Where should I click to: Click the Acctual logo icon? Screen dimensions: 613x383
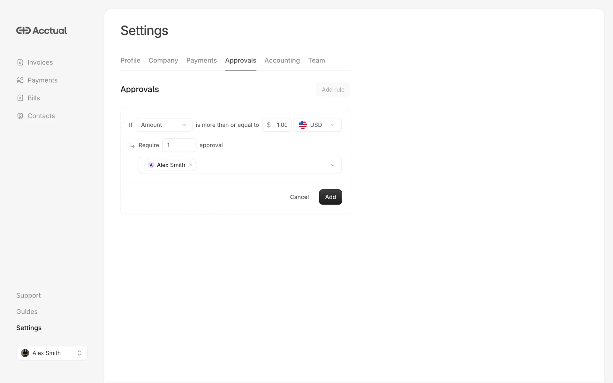tap(24, 31)
